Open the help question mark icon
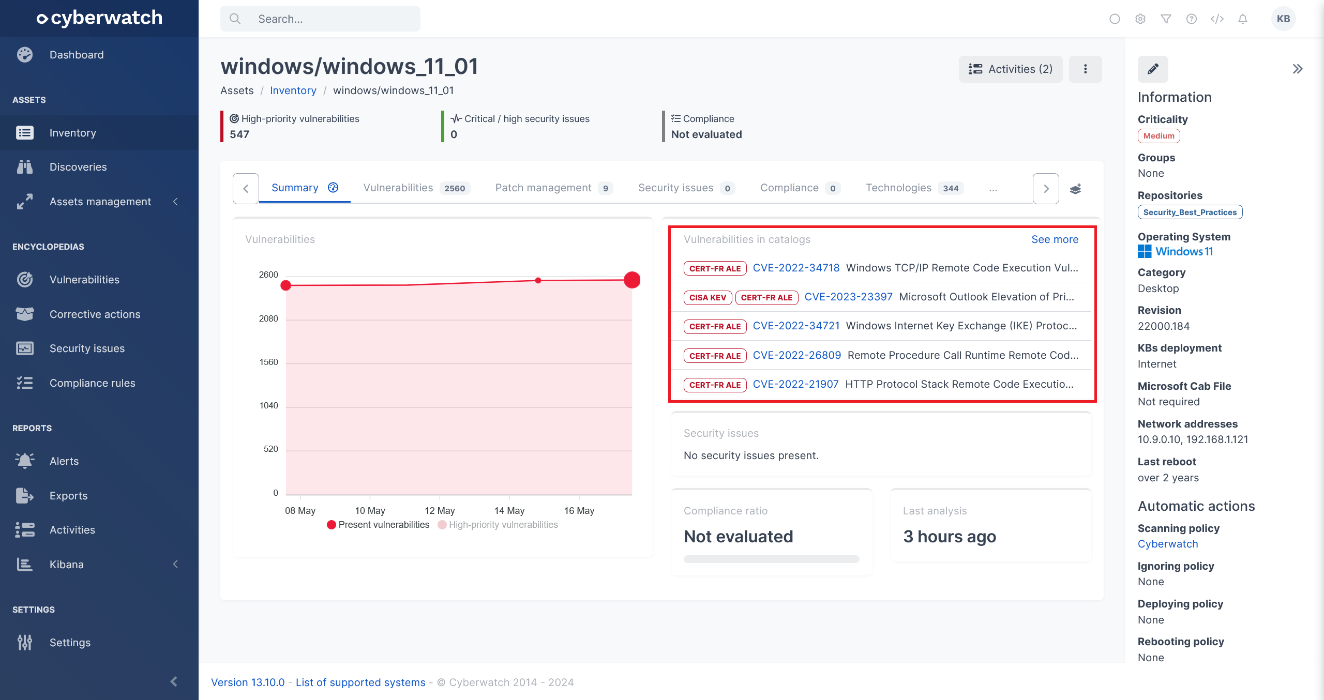Image resolution: width=1324 pixels, height=700 pixels. pos(1192,19)
